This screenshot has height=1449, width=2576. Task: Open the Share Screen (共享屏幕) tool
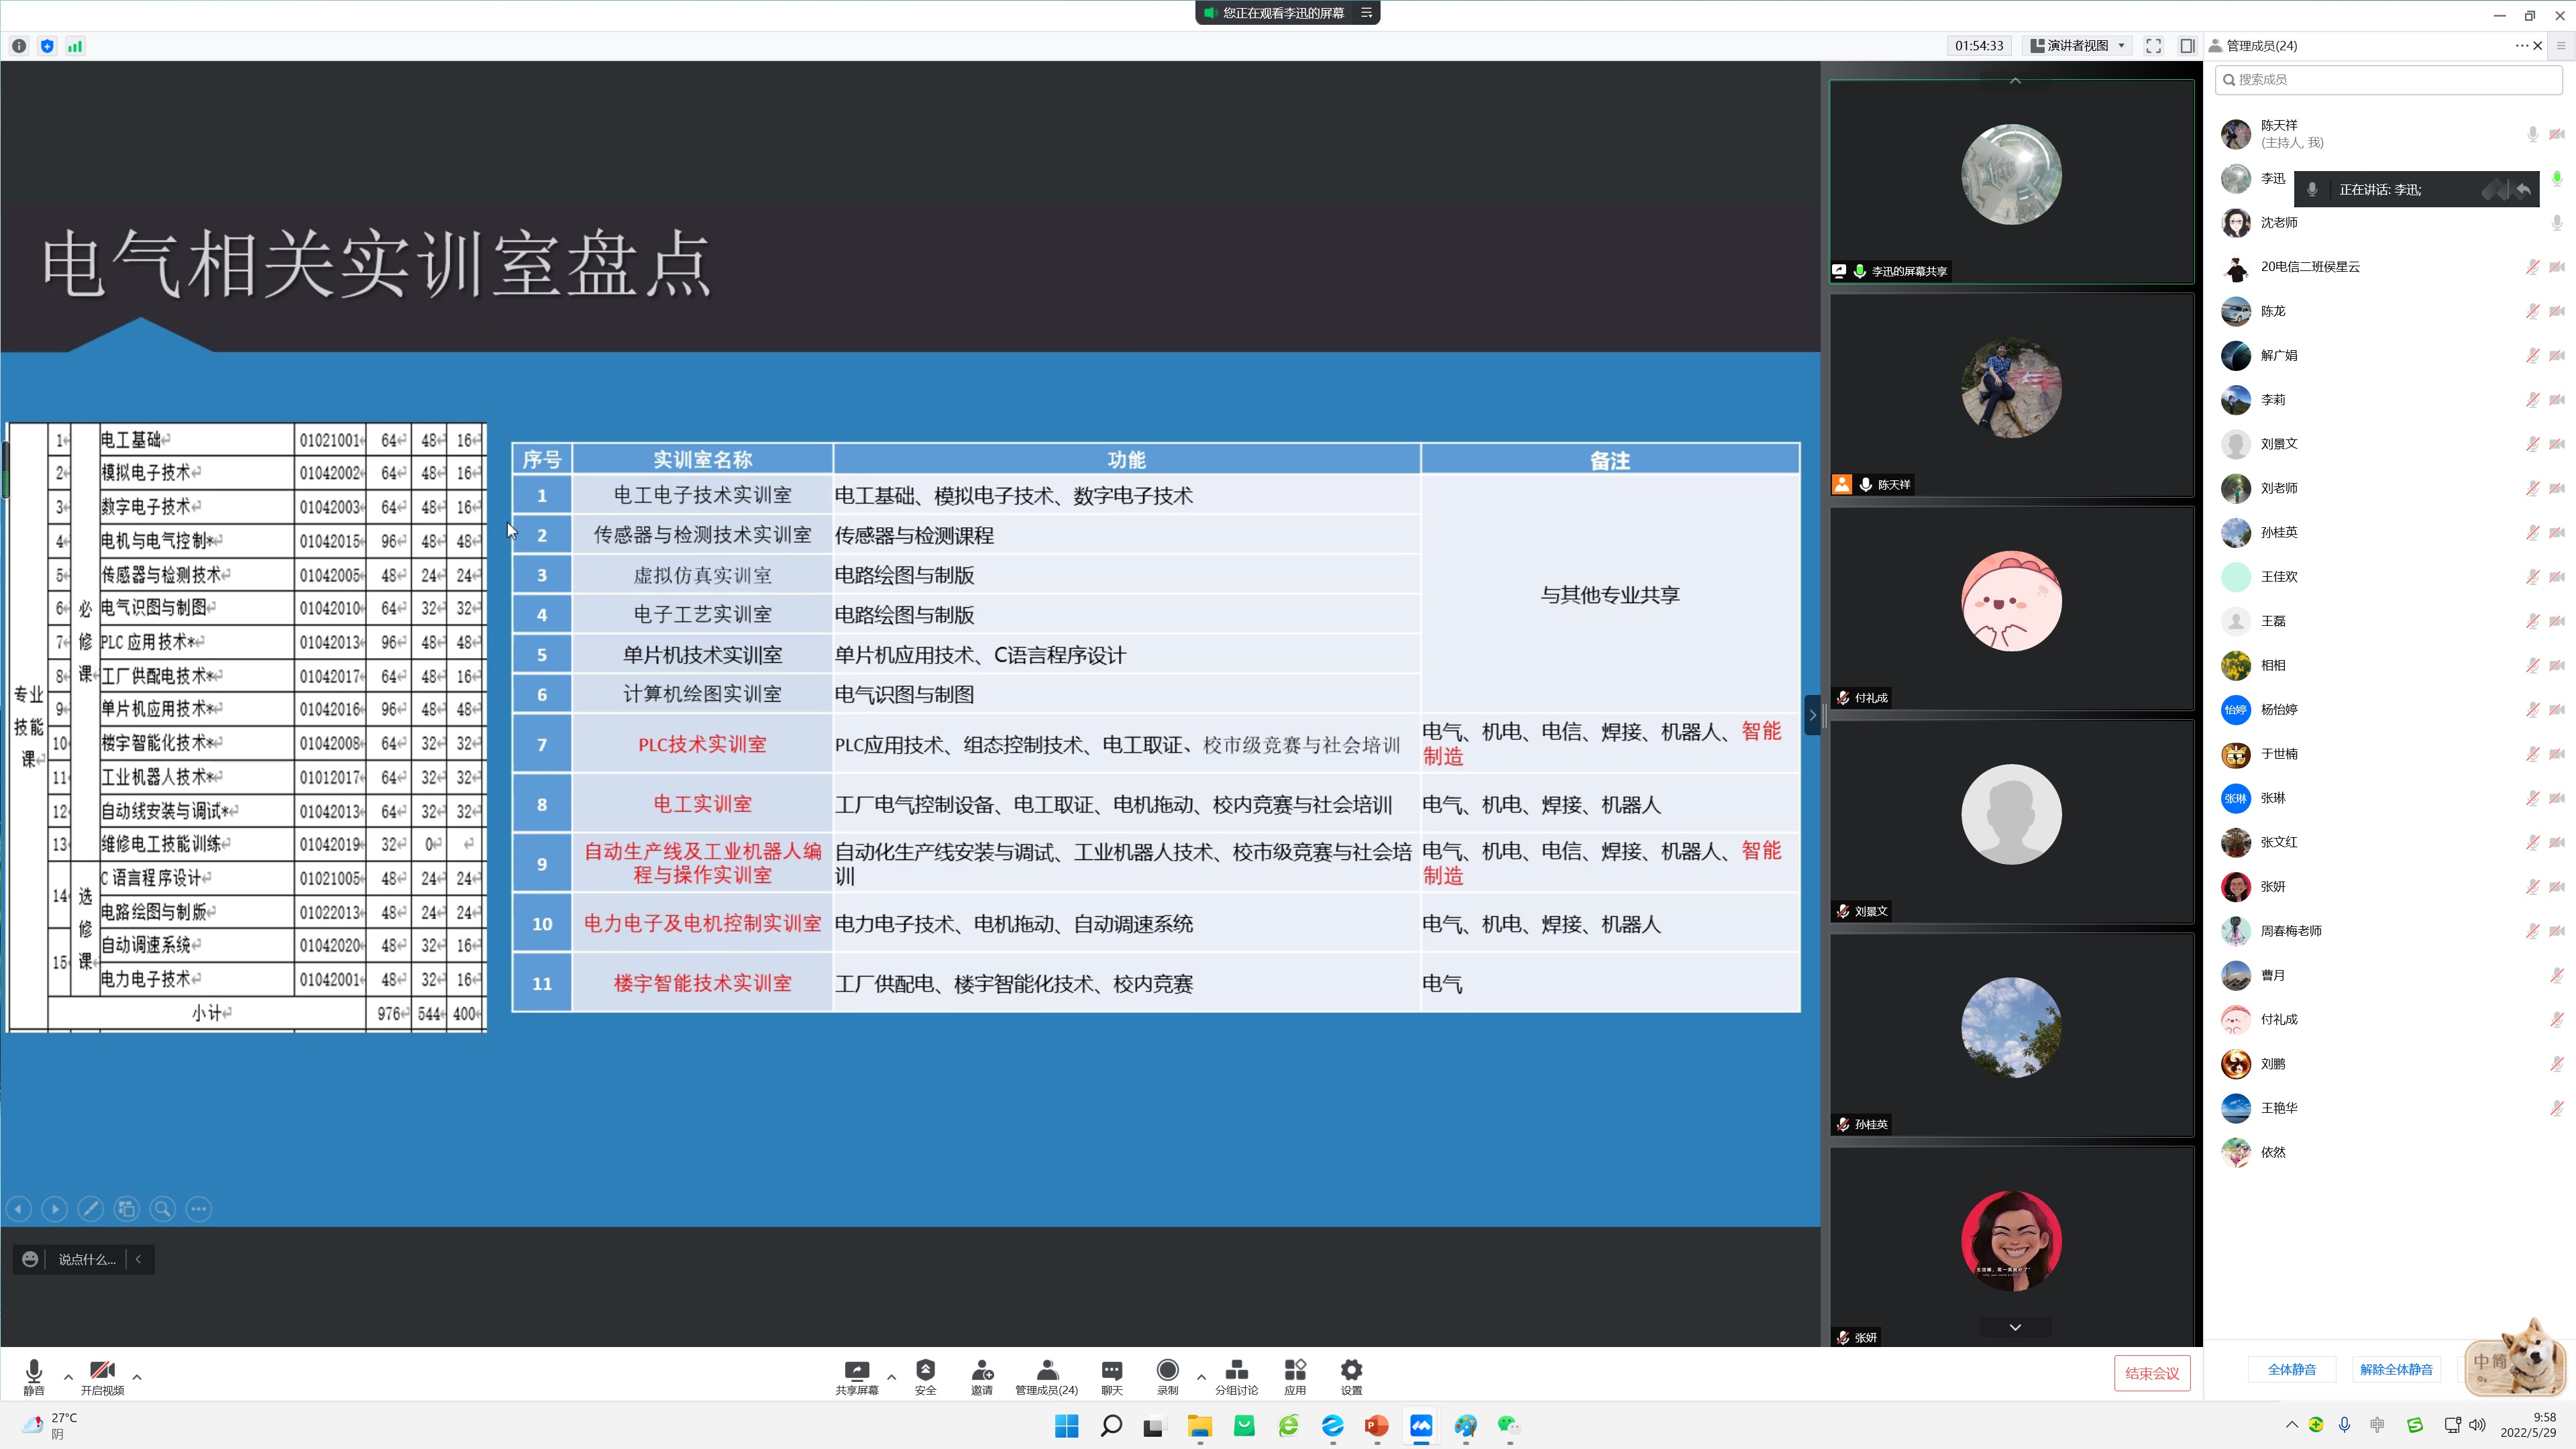(x=856, y=1375)
